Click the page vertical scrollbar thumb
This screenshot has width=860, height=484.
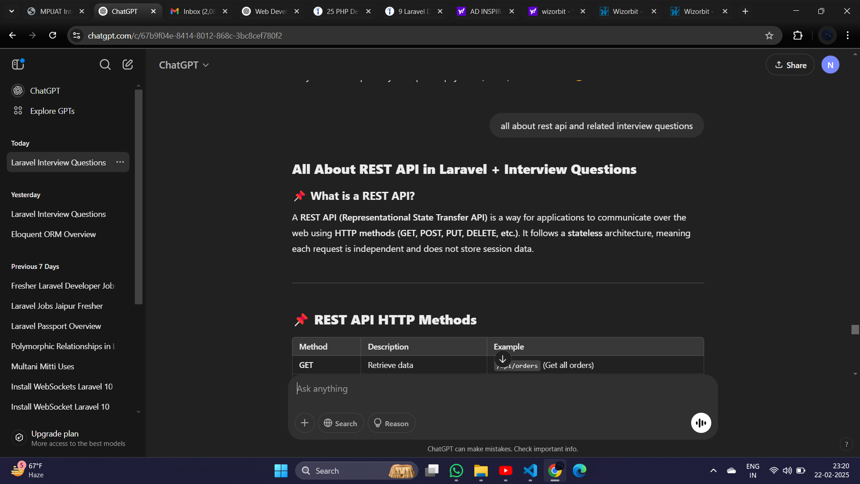[855, 329]
